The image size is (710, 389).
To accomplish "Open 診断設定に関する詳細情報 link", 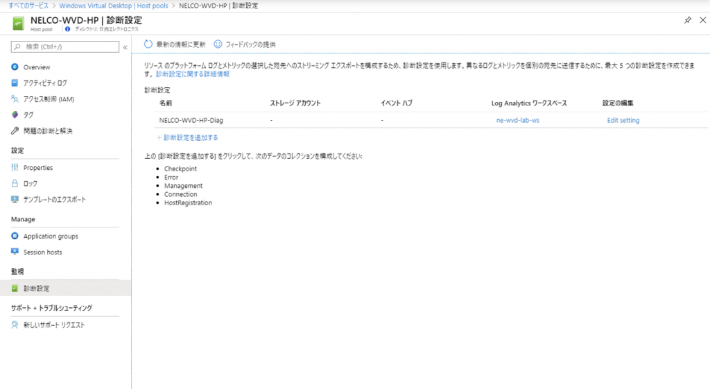I will coord(193,74).
